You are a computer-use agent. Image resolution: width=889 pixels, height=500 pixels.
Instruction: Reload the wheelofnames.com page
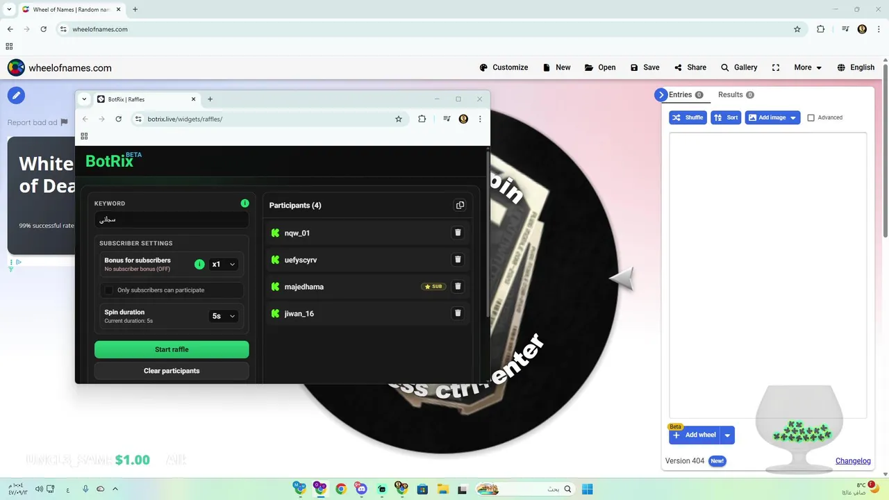pos(44,29)
